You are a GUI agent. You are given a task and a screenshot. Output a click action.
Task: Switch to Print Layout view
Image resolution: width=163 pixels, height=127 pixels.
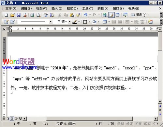pos(12,118)
